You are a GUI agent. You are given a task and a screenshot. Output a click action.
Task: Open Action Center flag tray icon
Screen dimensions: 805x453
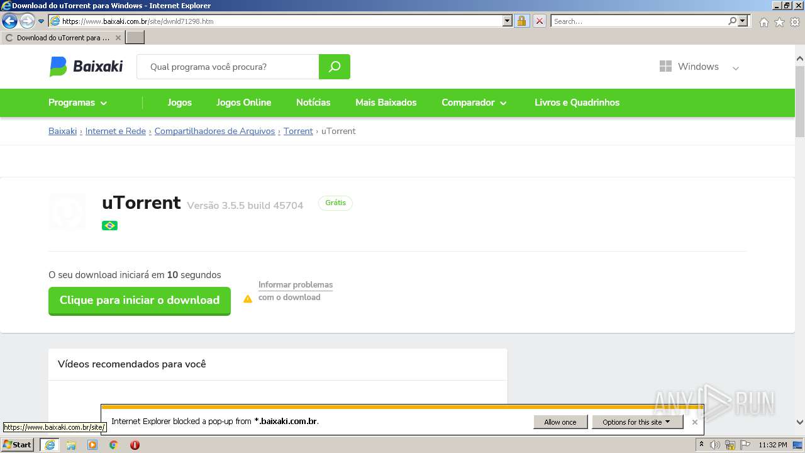click(745, 445)
